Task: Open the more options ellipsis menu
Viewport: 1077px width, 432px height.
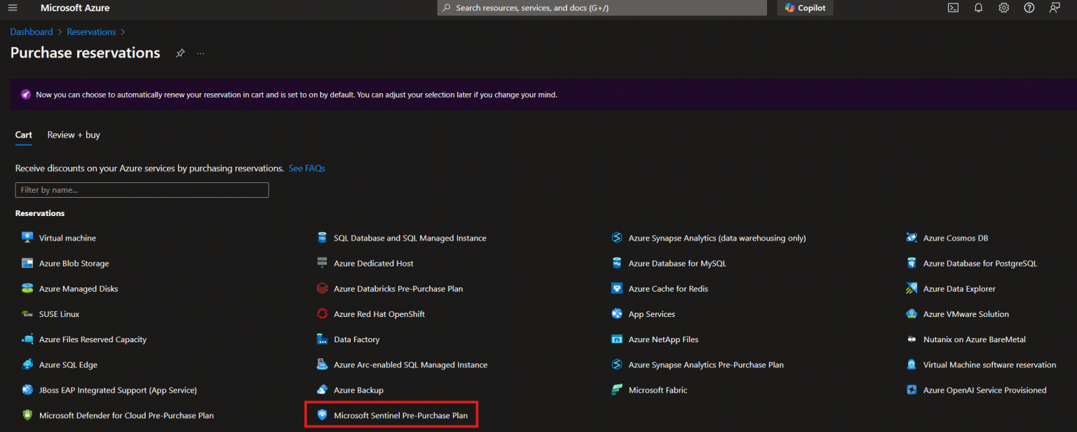Action: coord(201,53)
